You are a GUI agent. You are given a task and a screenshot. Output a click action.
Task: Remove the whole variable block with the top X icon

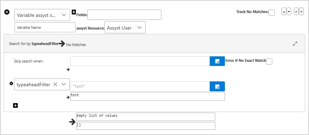tap(7, 12)
